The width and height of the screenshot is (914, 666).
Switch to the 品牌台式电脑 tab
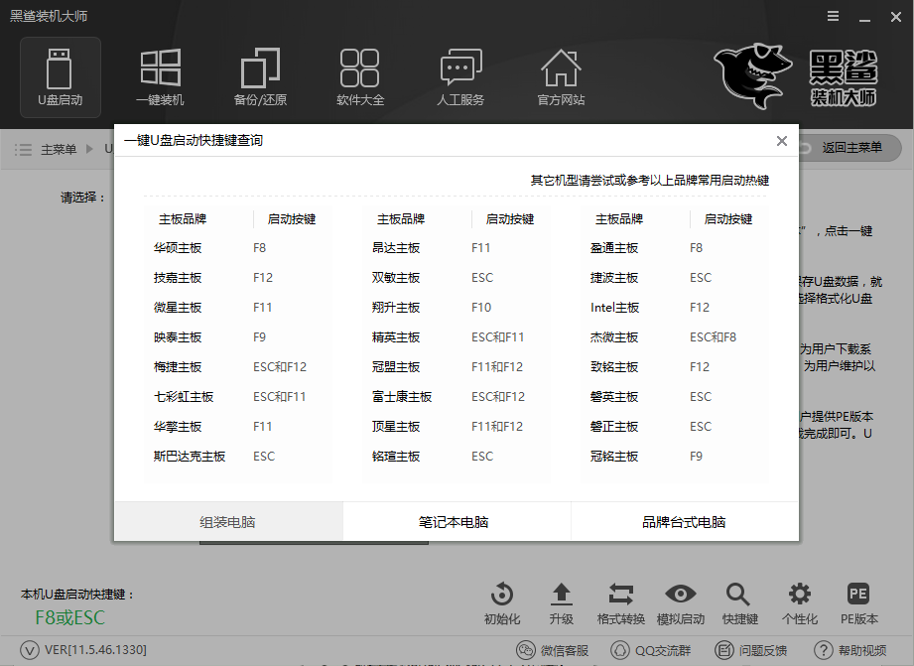684,520
